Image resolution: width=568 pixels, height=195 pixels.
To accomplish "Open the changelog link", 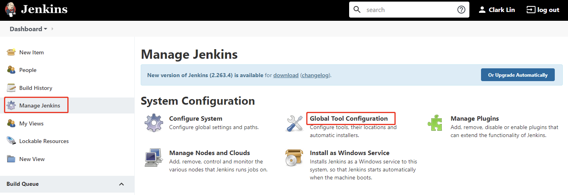I will click(x=315, y=75).
